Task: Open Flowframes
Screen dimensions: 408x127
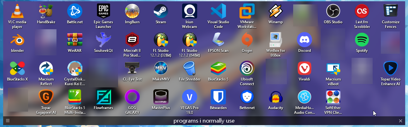Action: pos(103,97)
